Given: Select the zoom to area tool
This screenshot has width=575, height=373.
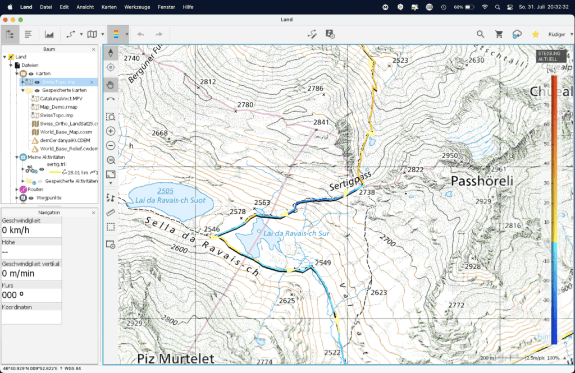Looking at the screenshot, I should [111, 117].
